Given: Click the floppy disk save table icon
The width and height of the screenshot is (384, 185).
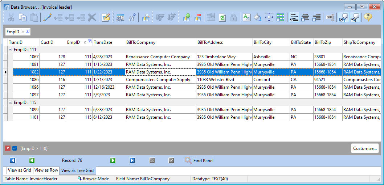Looking at the screenshot, I should pos(211,18).
